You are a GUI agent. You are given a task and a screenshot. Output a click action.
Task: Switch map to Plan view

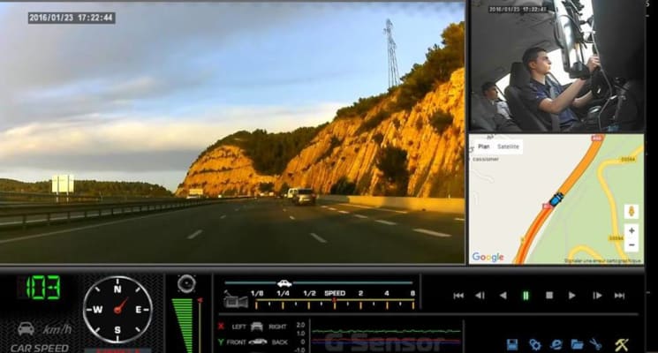click(x=484, y=146)
